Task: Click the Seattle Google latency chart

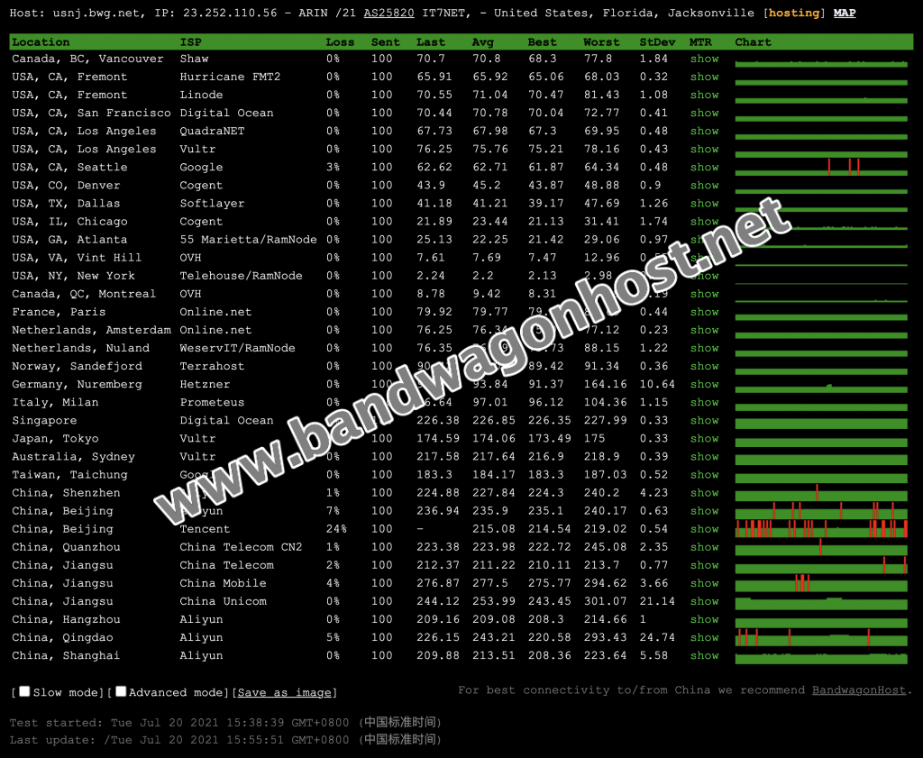Action: pos(821,168)
